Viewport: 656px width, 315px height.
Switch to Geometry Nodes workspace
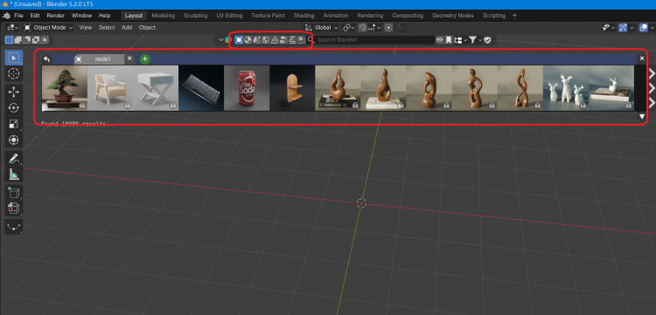point(453,16)
